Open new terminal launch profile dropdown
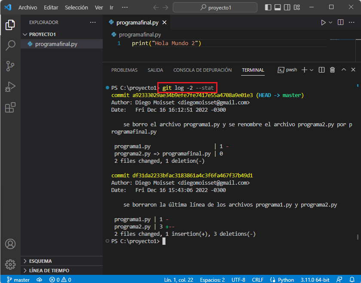The width and height of the screenshot is (361, 283). [x=312, y=70]
